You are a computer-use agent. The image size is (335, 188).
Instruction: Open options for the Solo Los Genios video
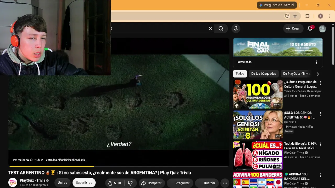point(321,114)
